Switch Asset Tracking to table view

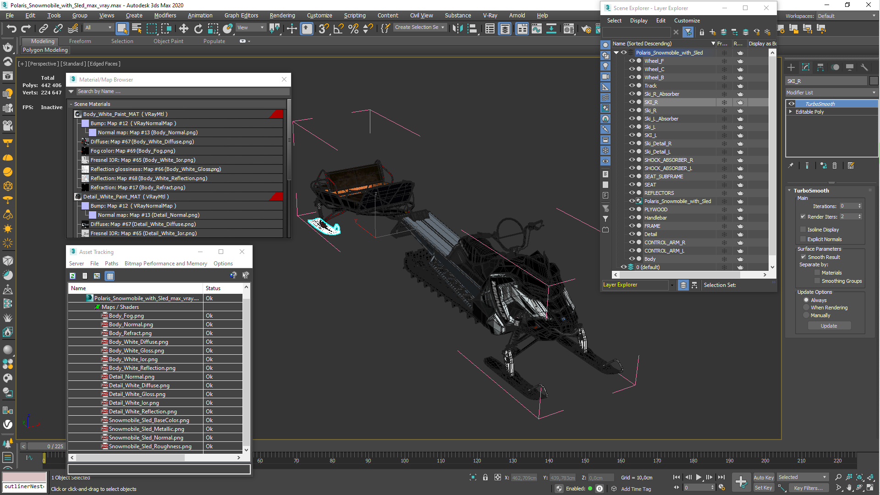tap(110, 276)
